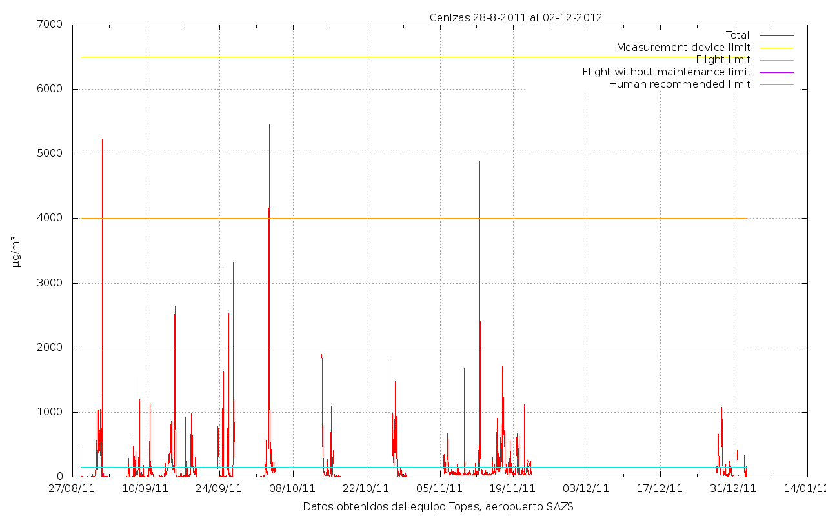Click the y-axis label 3000

click(x=51, y=283)
